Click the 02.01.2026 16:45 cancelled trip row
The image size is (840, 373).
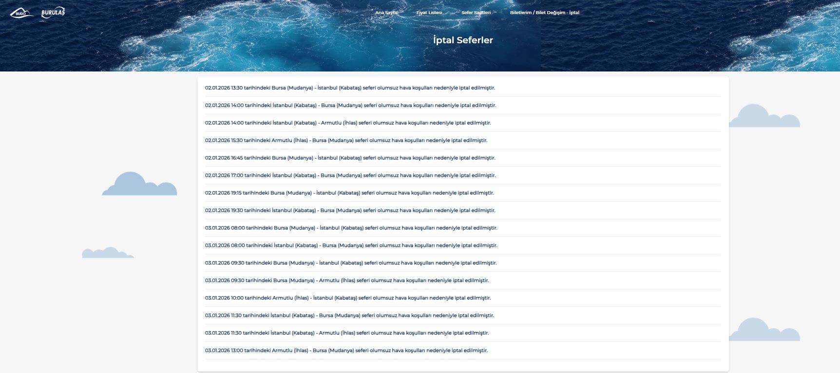350,158
